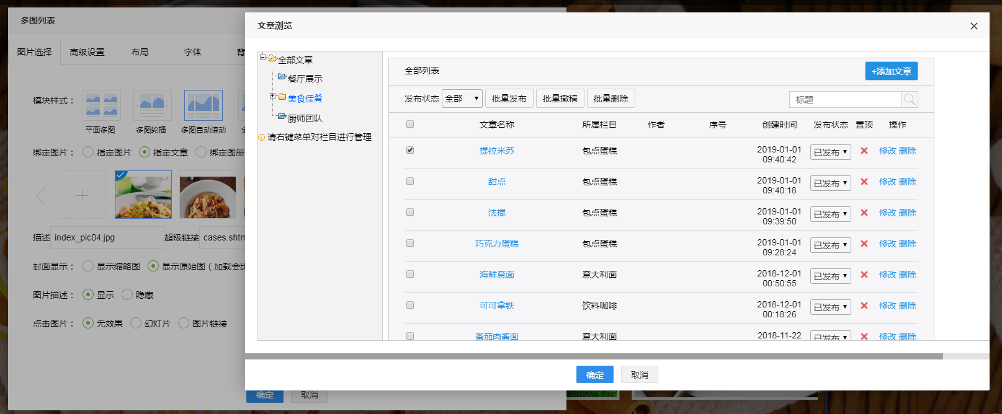Click the horizontal scrollbar below the article list
The width and height of the screenshot is (1002, 414).
tap(594, 356)
